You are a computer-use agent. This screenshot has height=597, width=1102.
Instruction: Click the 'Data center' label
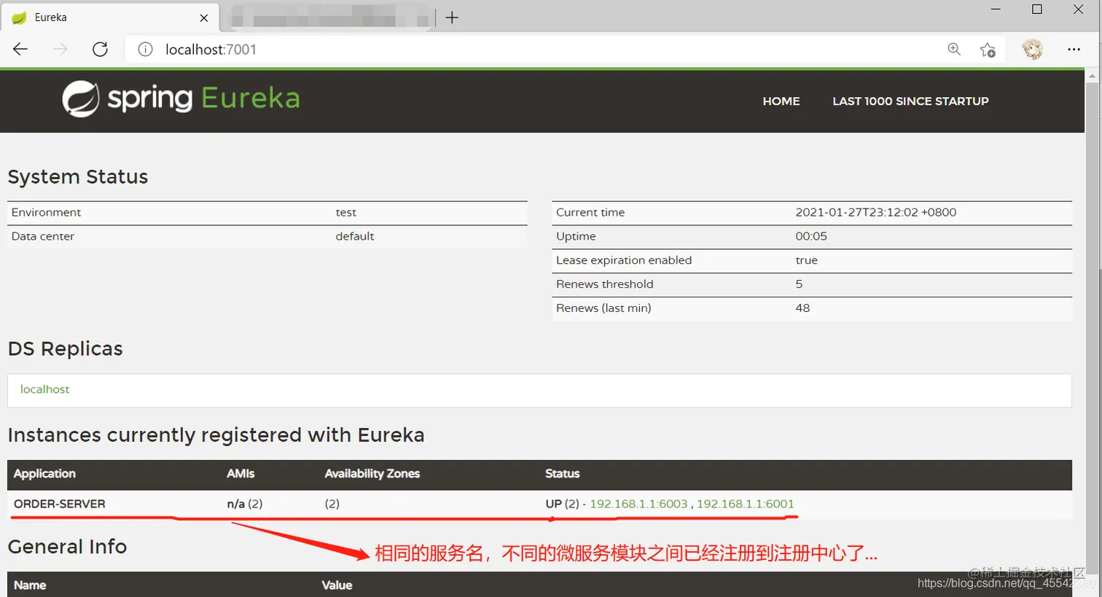[x=42, y=236]
